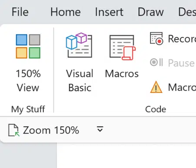
Task: Switch to the Home tab
Action: (x=66, y=12)
